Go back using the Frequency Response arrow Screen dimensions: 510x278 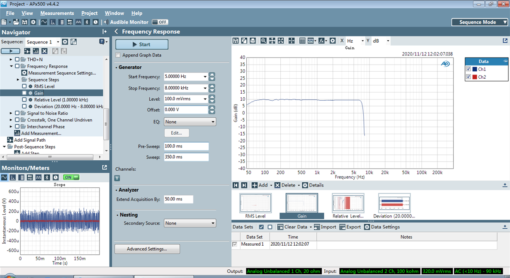(116, 31)
